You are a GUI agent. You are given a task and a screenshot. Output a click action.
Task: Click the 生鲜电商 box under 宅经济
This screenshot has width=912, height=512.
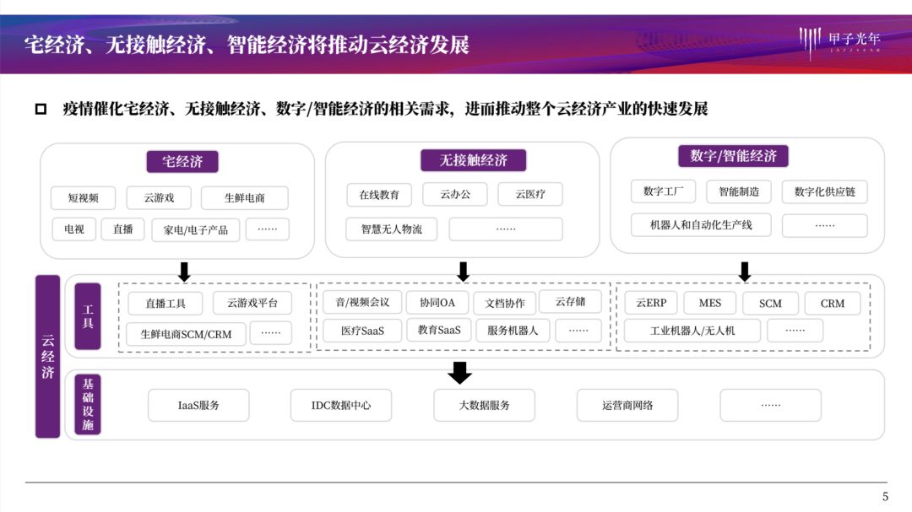[244, 198]
